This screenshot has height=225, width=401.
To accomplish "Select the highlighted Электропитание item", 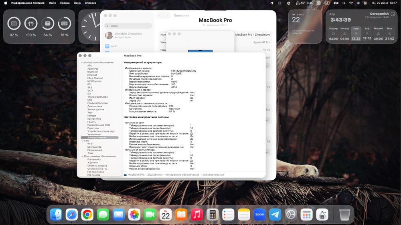I will point(99,138).
